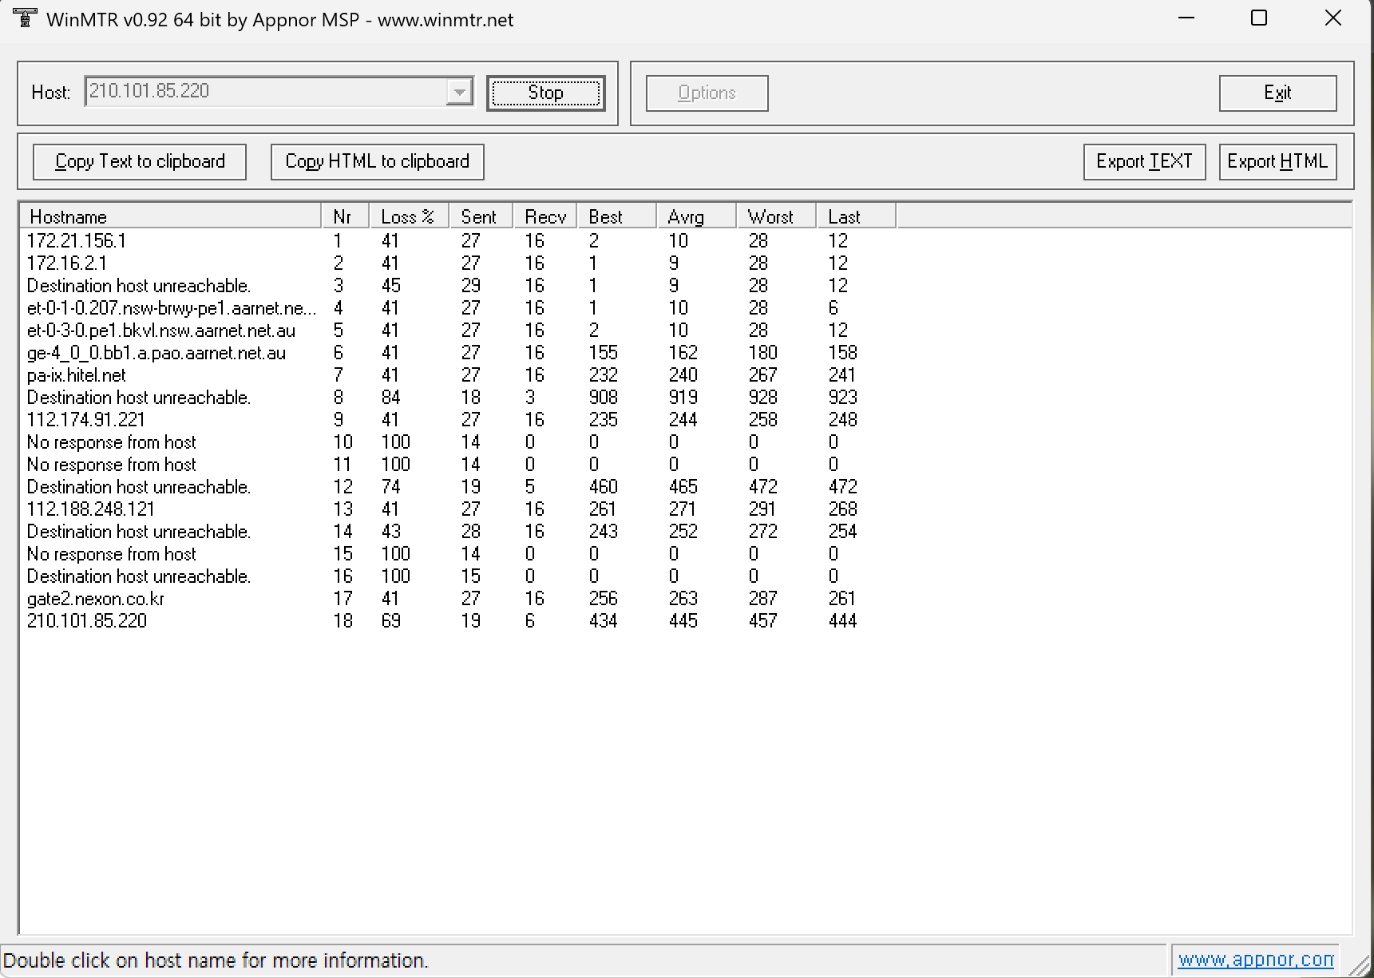This screenshot has width=1374, height=978.
Task: Click loss value 69 for hop 18
Action: 391,621
